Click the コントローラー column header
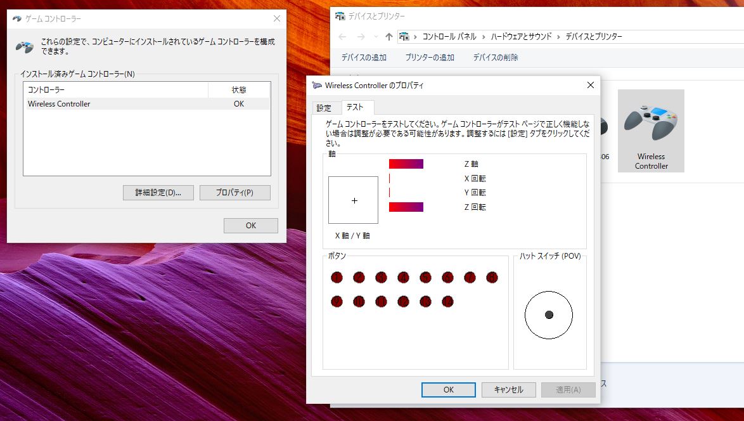 click(x=116, y=89)
